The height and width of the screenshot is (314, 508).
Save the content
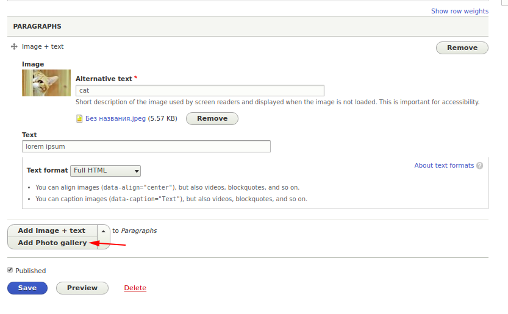coord(27,288)
